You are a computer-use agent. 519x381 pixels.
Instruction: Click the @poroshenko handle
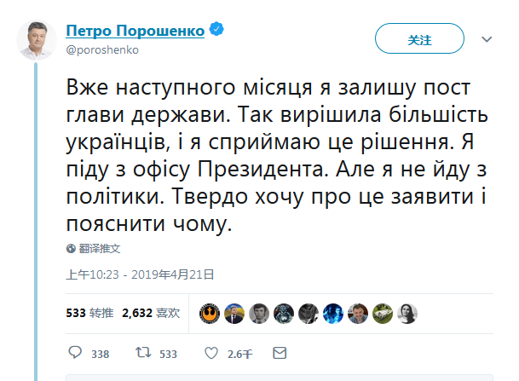pyautogui.click(x=102, y=49)
